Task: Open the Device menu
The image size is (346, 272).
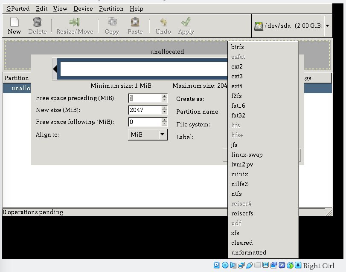Action: pyautogui.click(x=83, y=9)
